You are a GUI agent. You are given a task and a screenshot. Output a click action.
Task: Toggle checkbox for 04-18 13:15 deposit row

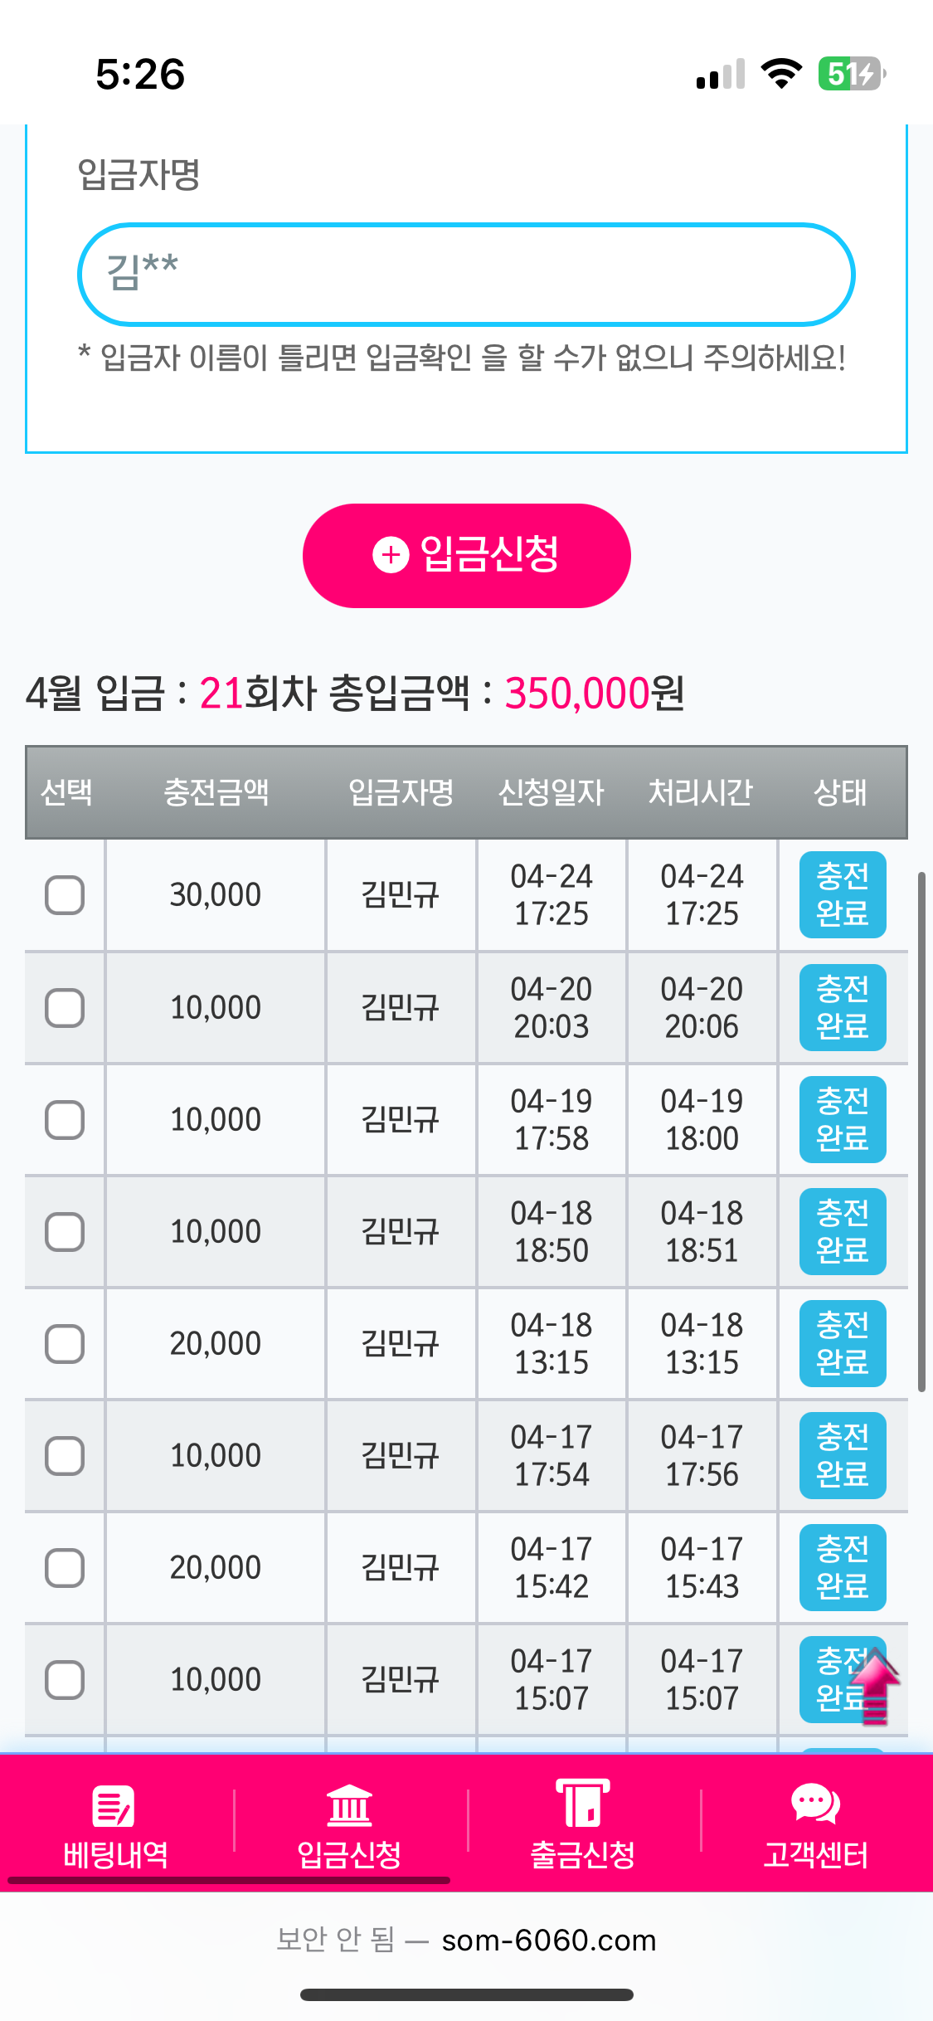[65, 1344]
